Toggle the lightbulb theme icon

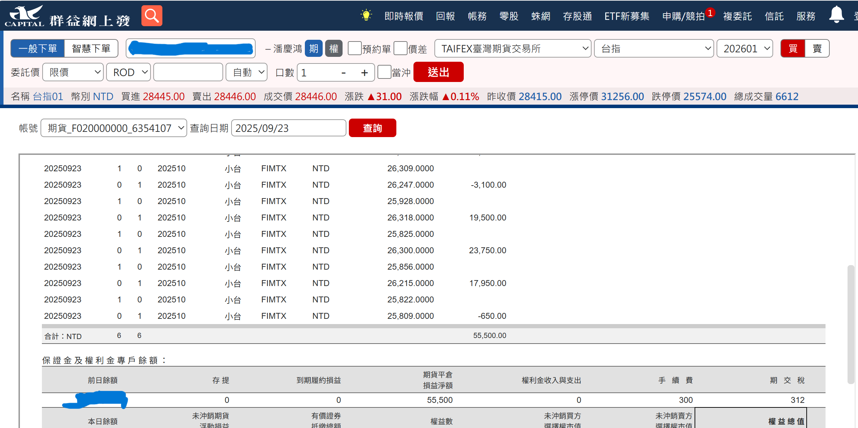point(366,16)
